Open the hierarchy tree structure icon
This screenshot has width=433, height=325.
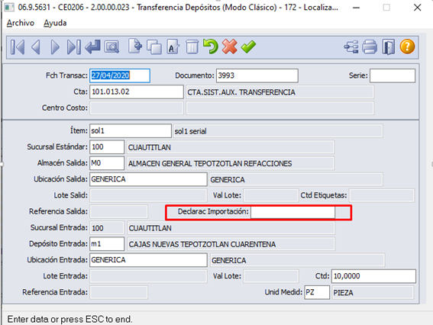(351, 47)
